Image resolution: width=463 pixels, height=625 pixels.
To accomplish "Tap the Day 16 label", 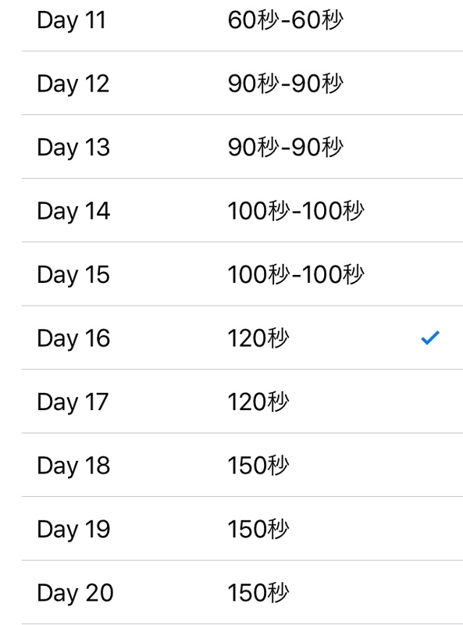I will coord(73,339).
